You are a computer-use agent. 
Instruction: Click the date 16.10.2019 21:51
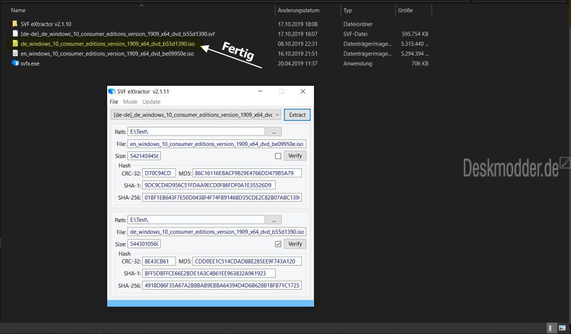tap(298, 54)
